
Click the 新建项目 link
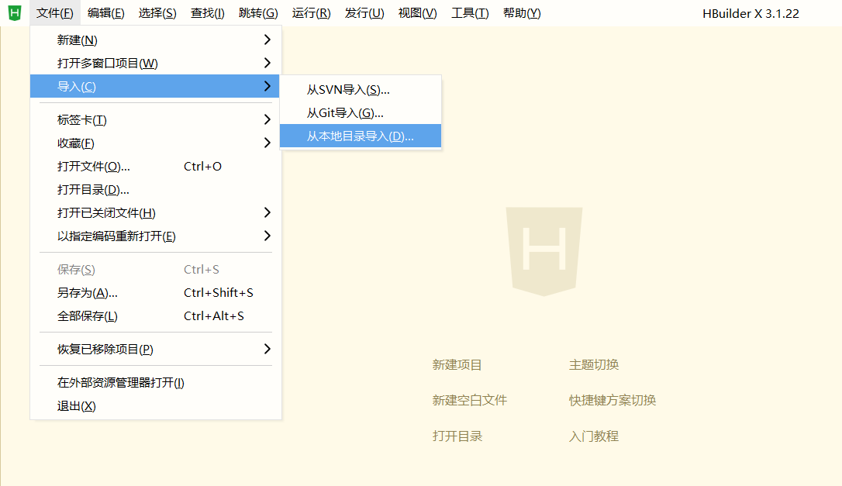click(x=457, y=364)
